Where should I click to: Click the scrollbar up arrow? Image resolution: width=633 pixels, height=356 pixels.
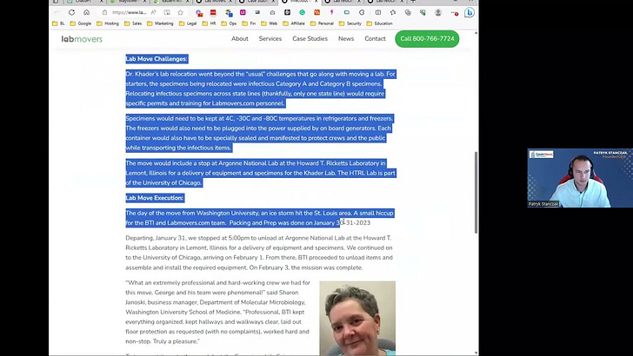click(x=476, y=32)
